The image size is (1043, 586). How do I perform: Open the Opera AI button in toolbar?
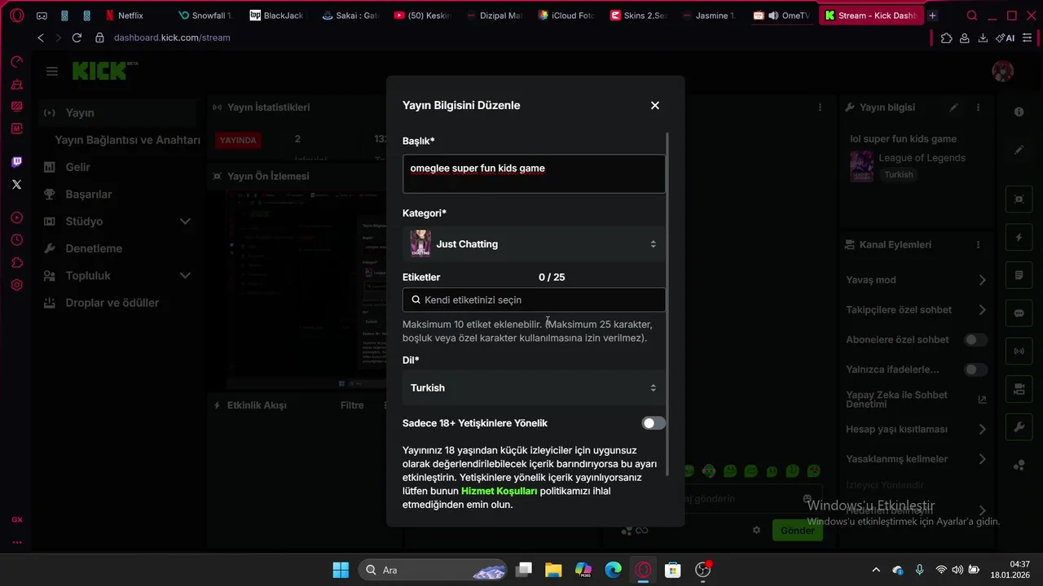(x=1005, y=37)
